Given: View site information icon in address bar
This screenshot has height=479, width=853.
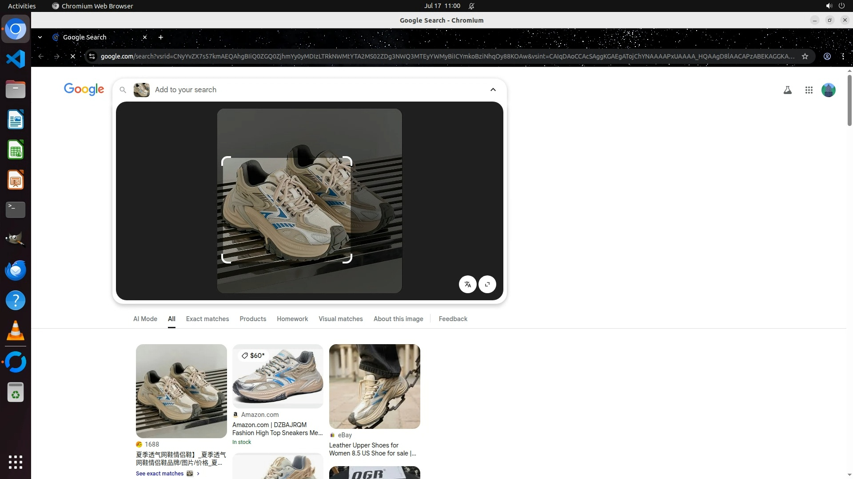Looking at the screenshot, I should [x=92, y=56].
